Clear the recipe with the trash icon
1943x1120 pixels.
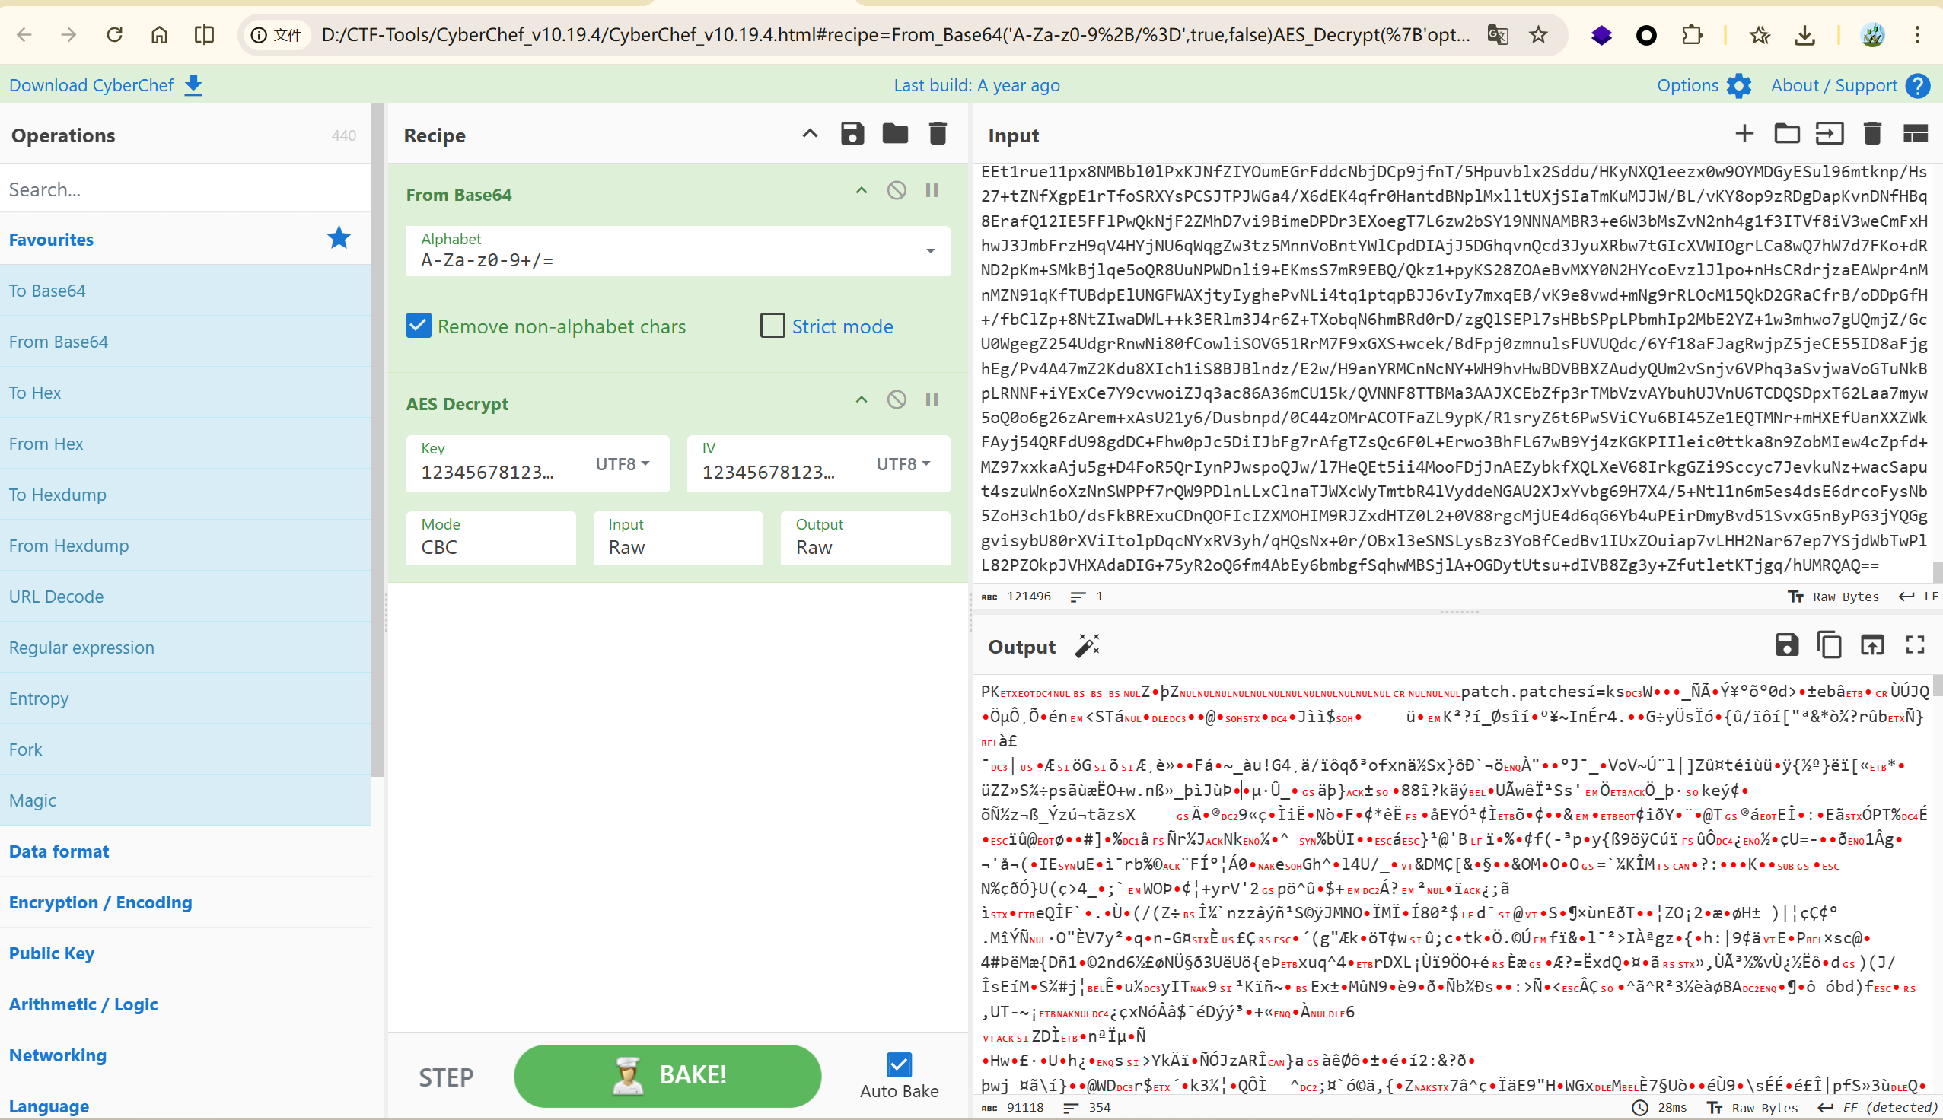pos(937,134)
